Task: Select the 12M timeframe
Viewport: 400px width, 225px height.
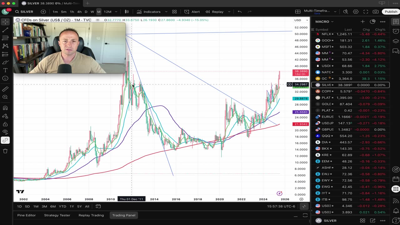Action: pyautogui.click(x=107, y=12)
